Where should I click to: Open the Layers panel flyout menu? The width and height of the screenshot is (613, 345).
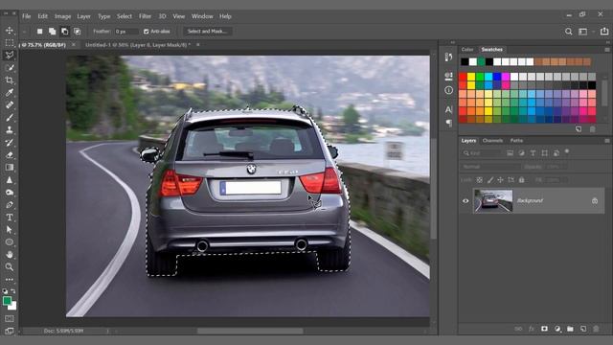606,141
